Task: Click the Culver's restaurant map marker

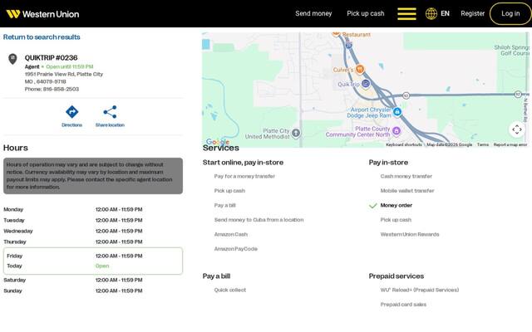Action: coord(360,69)
